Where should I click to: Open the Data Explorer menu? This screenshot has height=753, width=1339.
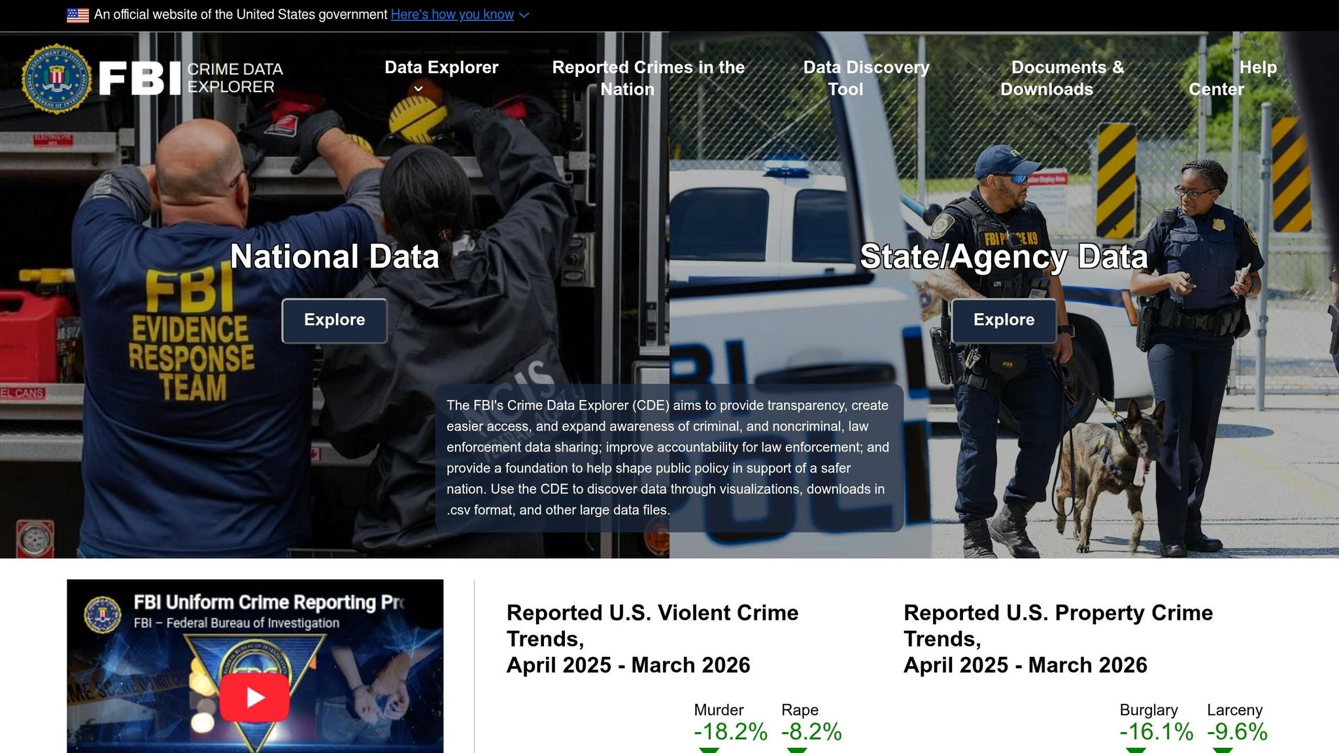(441, 67)
